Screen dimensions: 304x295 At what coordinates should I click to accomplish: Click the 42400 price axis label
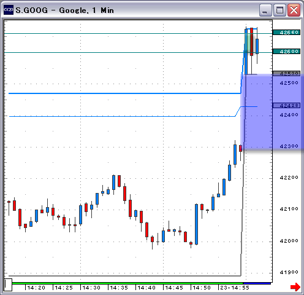(289, 115)
